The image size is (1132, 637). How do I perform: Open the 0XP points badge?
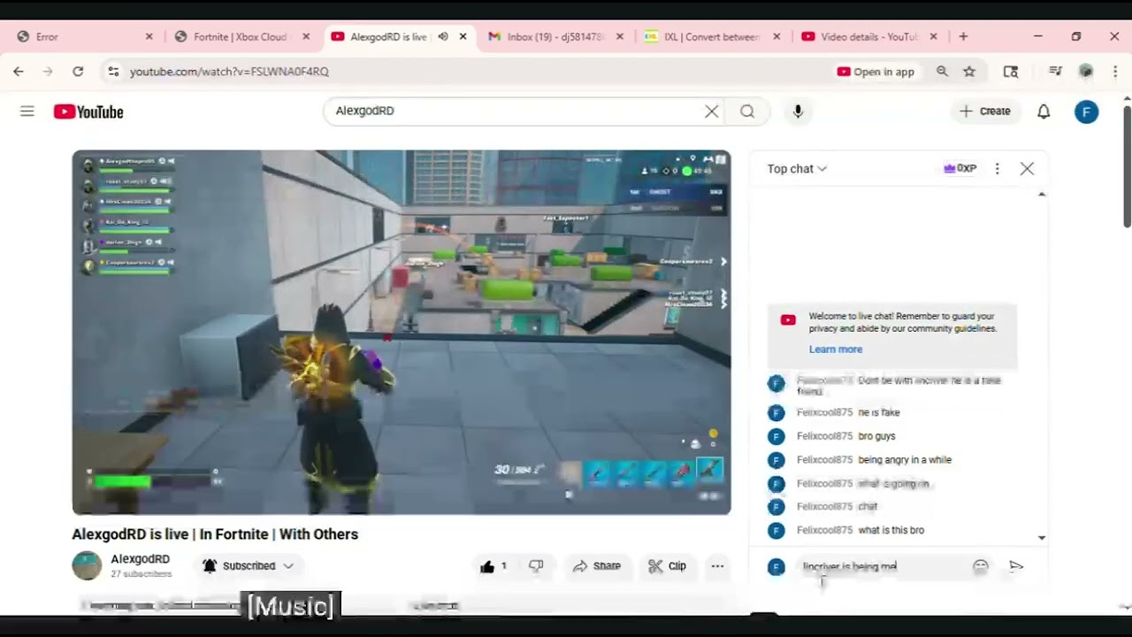pos(960,168)
